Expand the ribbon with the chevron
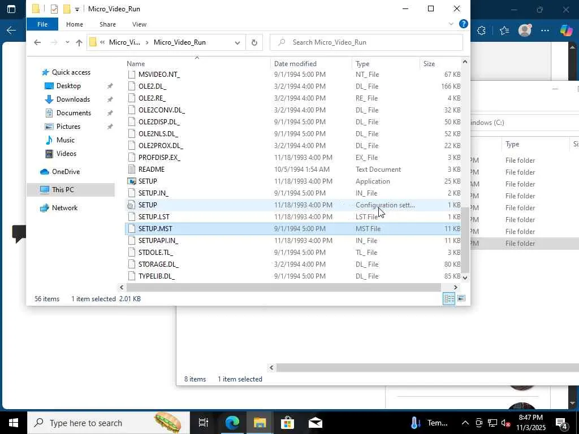The width and height of the screenshot is (579, 434). [x=451, y=24]
